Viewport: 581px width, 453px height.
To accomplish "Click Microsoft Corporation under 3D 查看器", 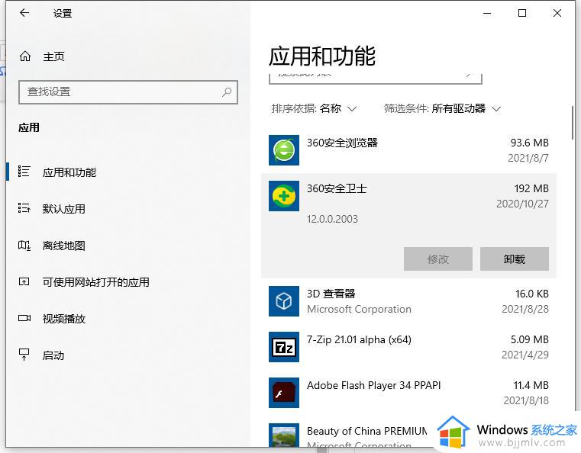I will (x=359, y=309).
